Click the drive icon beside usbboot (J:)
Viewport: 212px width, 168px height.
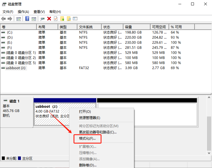[x=3, y=68]
